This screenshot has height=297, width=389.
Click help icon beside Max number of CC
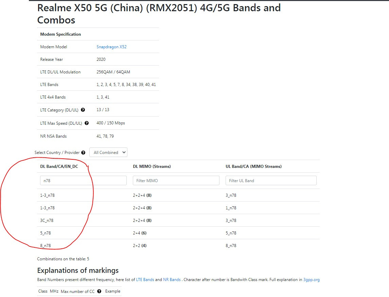(99, 291)
